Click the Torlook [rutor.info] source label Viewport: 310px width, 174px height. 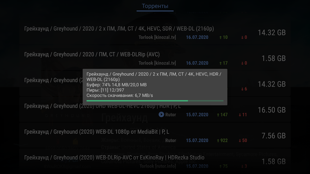[158, 166]
